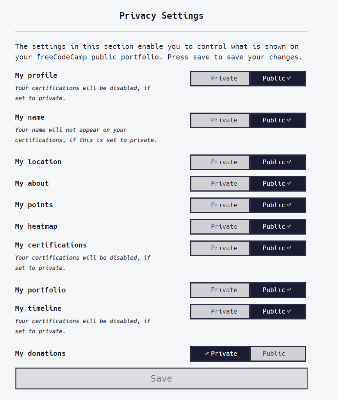Keep My heatmap Public
This screenshot has width=337, height=400.
coord(278,226)
